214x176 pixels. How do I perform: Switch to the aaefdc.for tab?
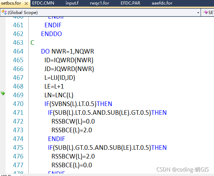click(162, 3)
